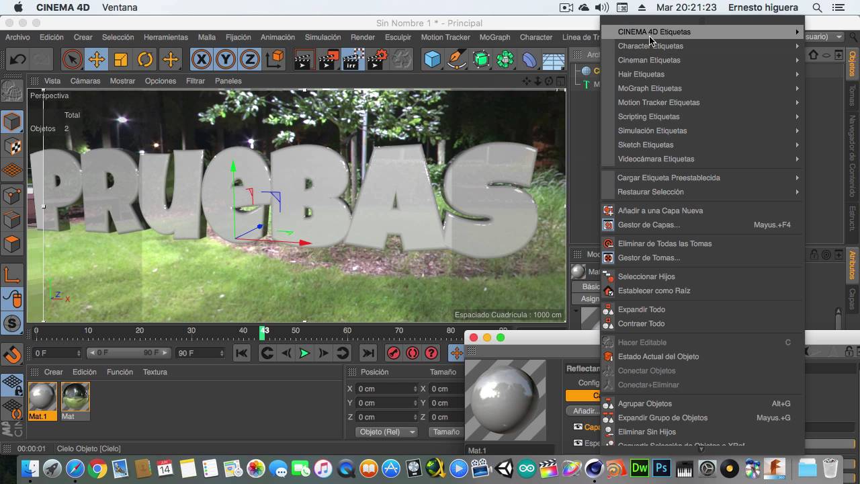This screenshot has width=860, height=484.
Task: Play the animation forward
Action: (x=304, y=353)
